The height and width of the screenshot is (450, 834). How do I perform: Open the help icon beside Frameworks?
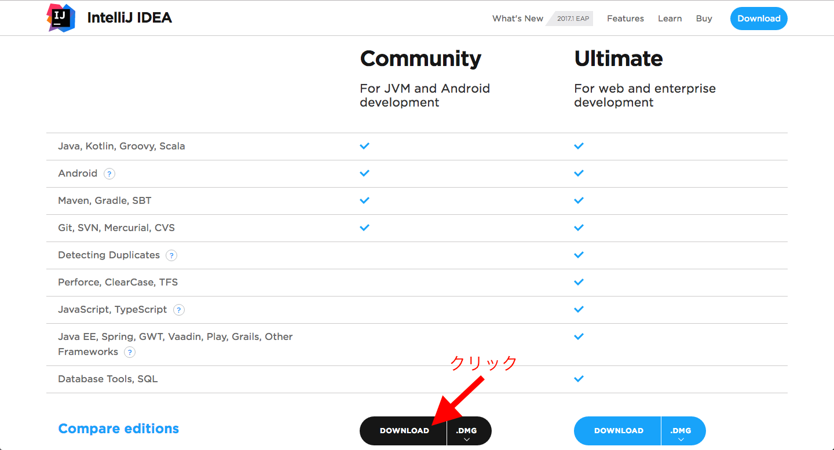point(130,352)
